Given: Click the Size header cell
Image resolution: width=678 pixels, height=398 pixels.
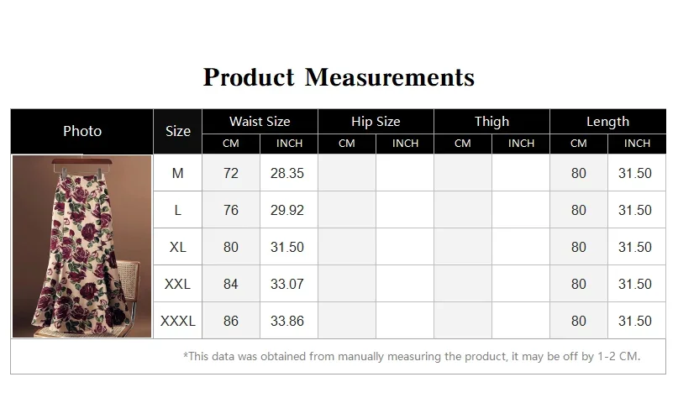Looking at the screenshot, I should tap(178, 131).
